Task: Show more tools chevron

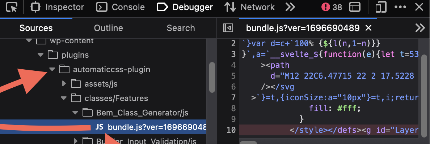Action: tap(290, 7)
